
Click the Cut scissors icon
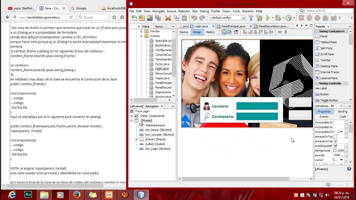(168, 18)
